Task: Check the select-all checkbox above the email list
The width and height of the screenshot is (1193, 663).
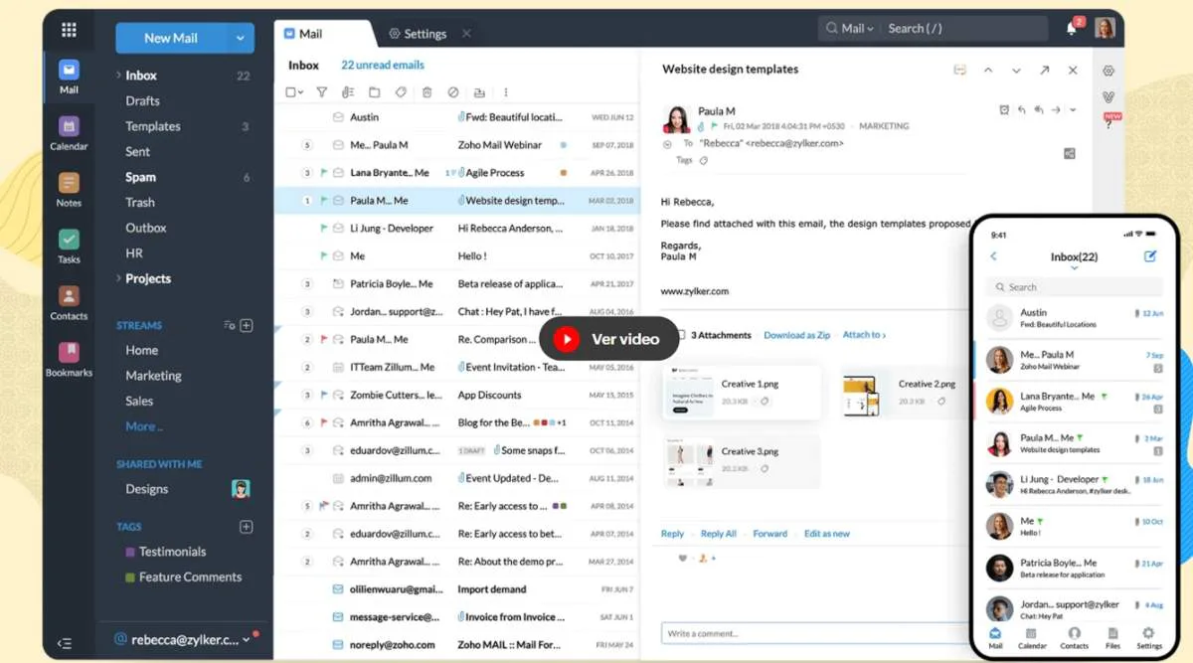Action: tap(291, 91)
